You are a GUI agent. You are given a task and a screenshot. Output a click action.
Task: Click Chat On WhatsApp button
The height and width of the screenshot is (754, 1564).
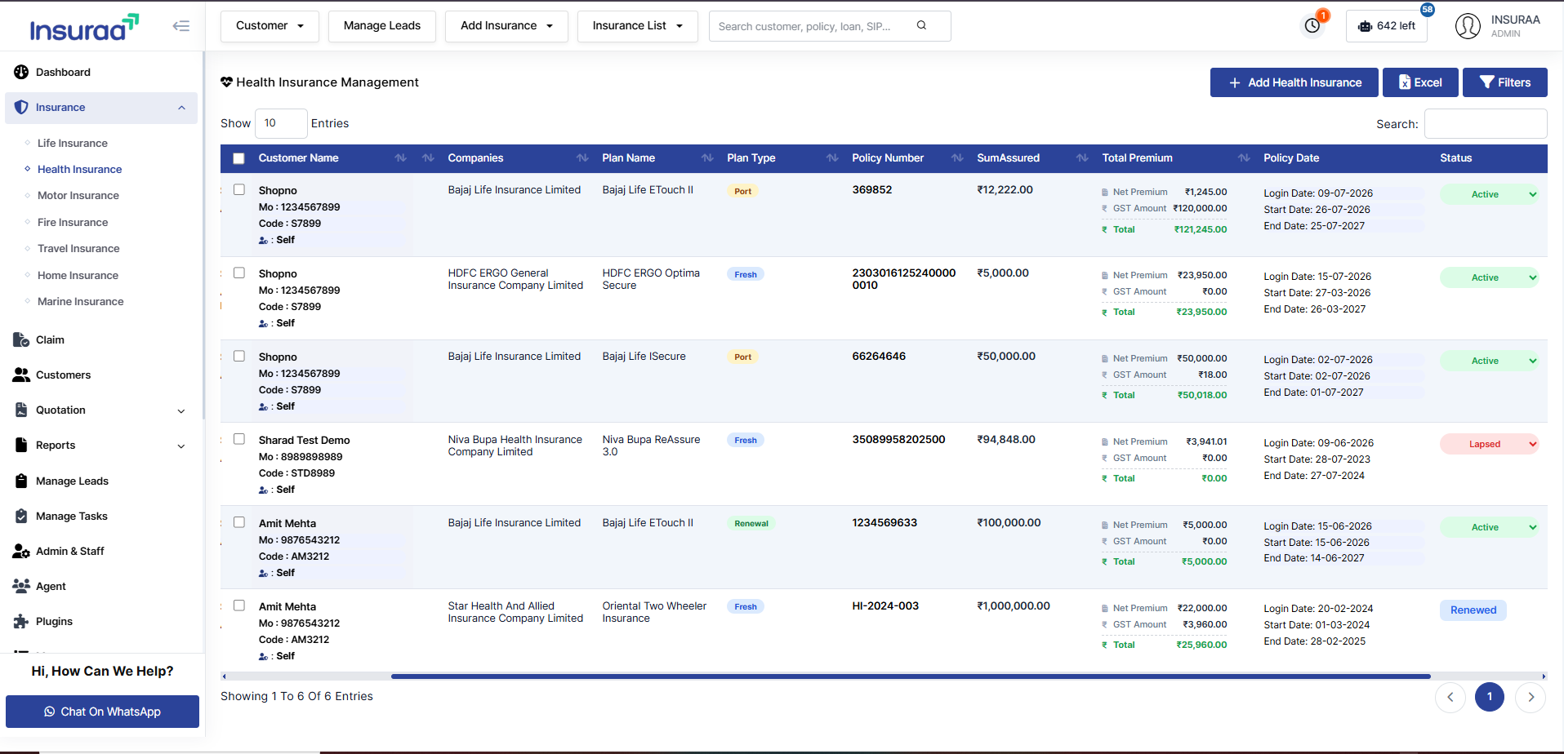tap(102, 712)
